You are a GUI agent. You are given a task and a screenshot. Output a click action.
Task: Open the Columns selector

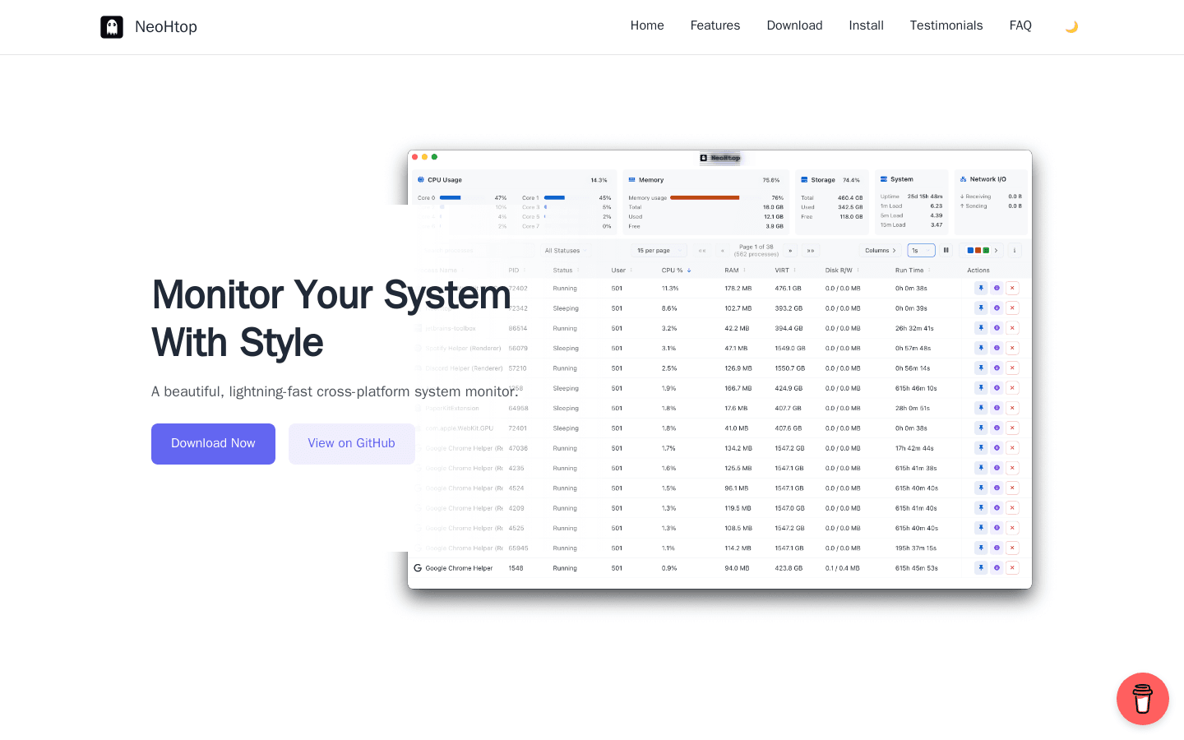879,250
